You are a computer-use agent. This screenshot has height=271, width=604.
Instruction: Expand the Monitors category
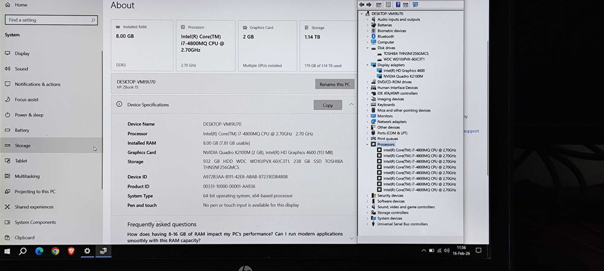tap(367, 116)
